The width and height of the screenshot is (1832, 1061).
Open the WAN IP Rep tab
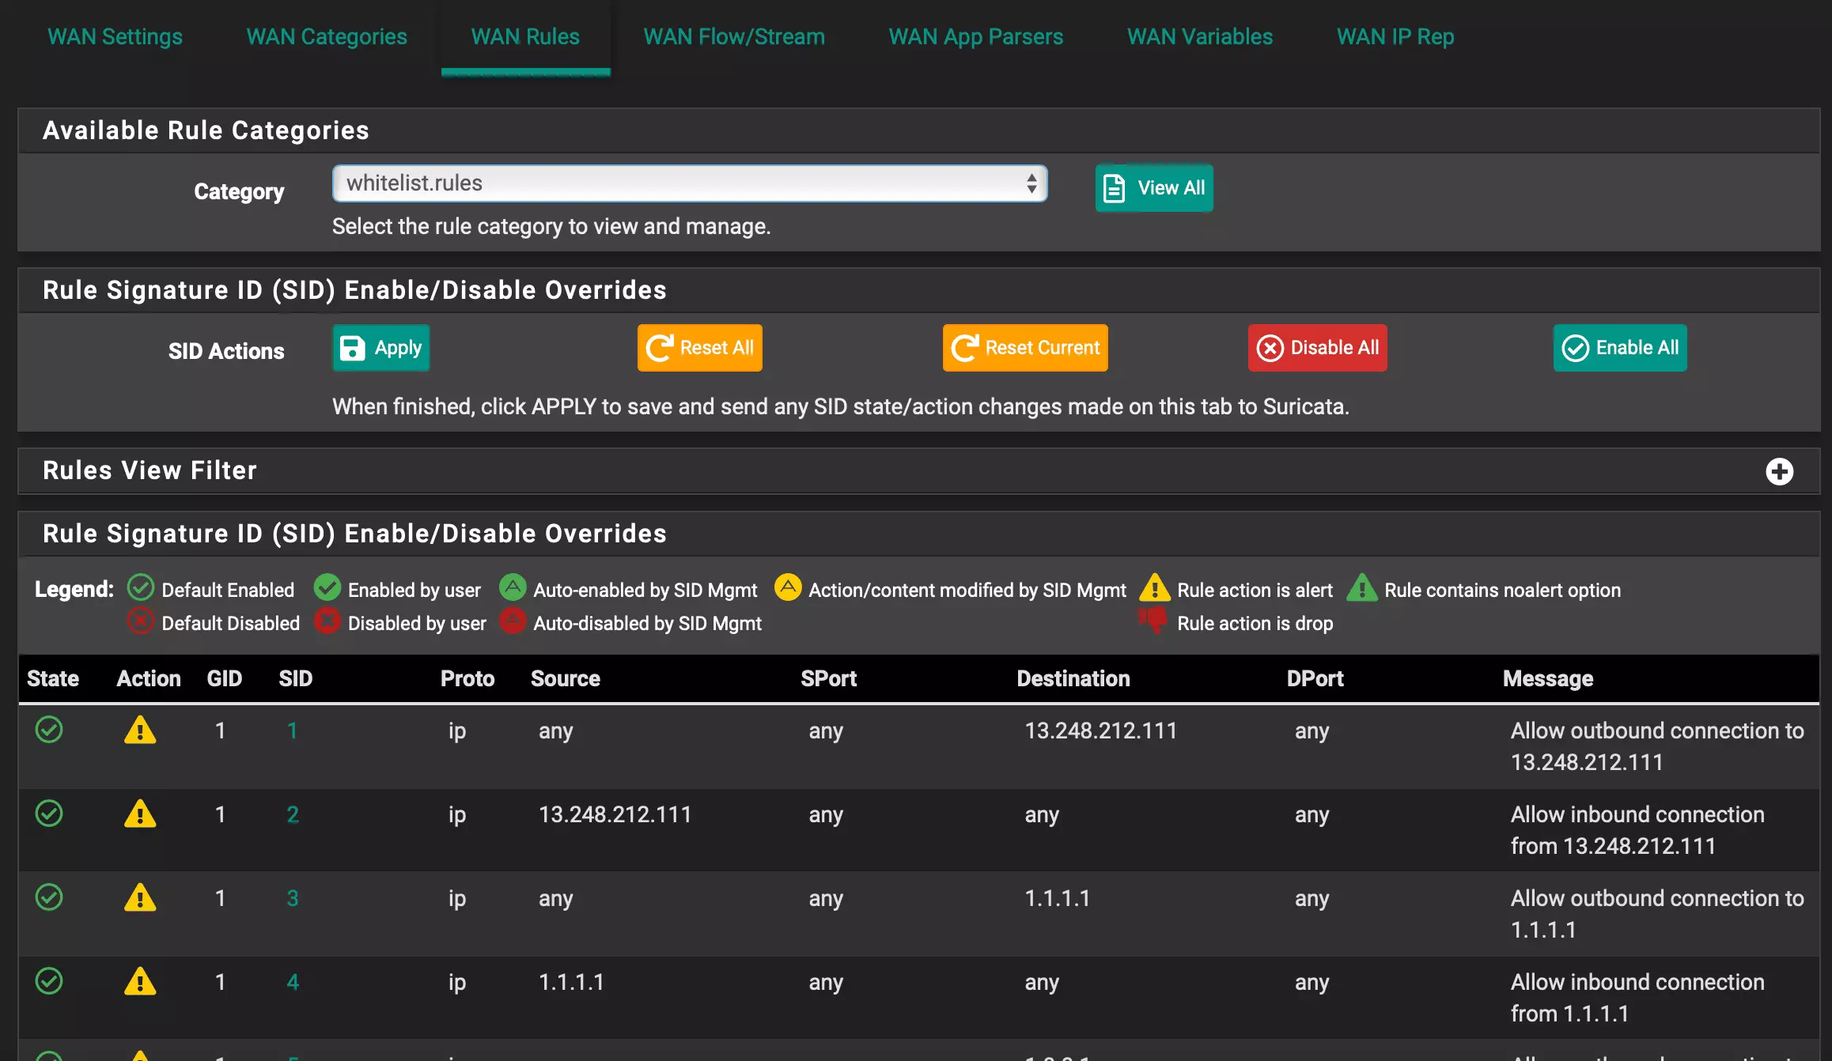point(1395,36)
